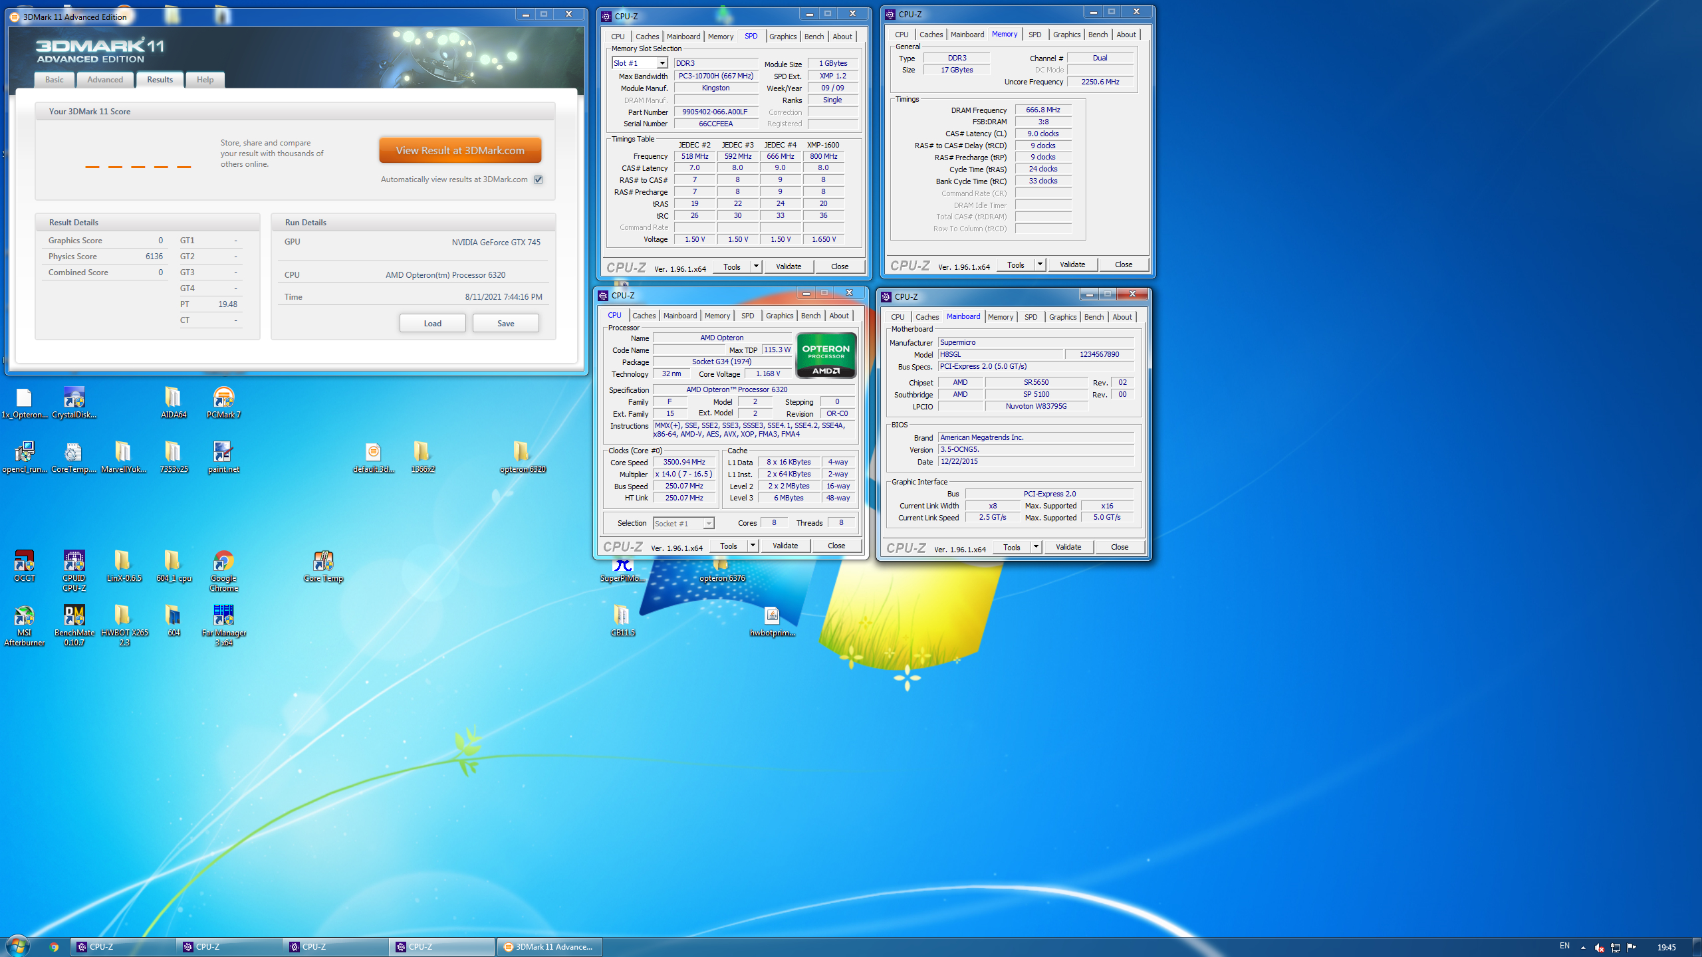This screenshot has width=1702, height=957.
Task: Open the opteron 6320 folder
Action: pos(523,457)
